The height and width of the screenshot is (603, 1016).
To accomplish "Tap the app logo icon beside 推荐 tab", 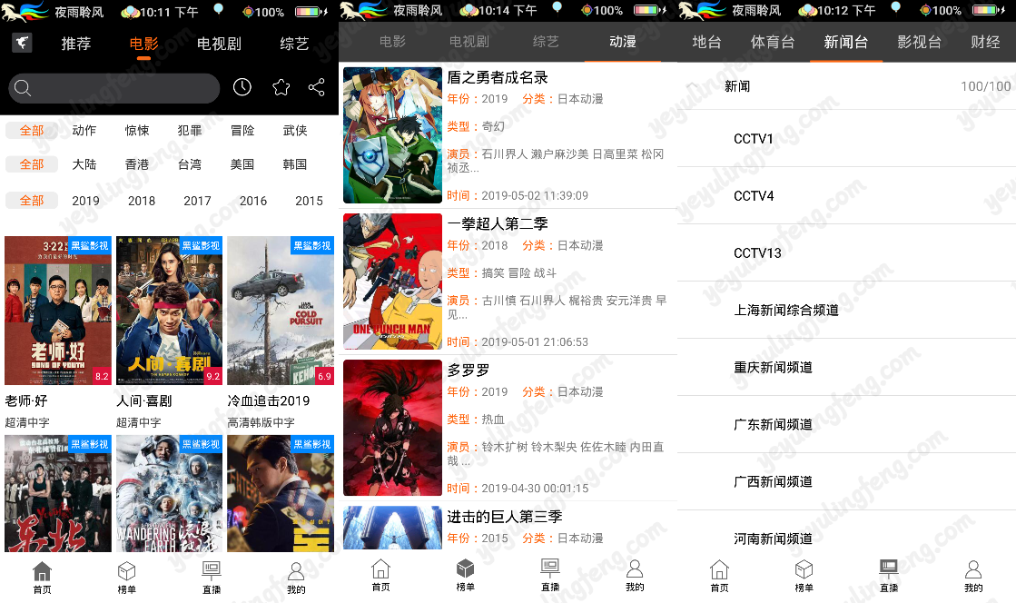I will [22, 43].
